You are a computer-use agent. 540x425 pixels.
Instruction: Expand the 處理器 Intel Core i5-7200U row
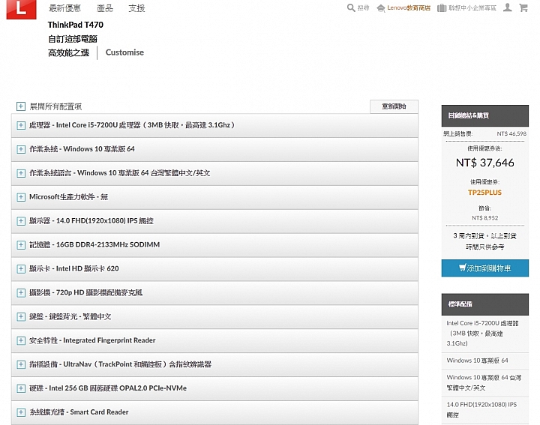coord(214,125)
